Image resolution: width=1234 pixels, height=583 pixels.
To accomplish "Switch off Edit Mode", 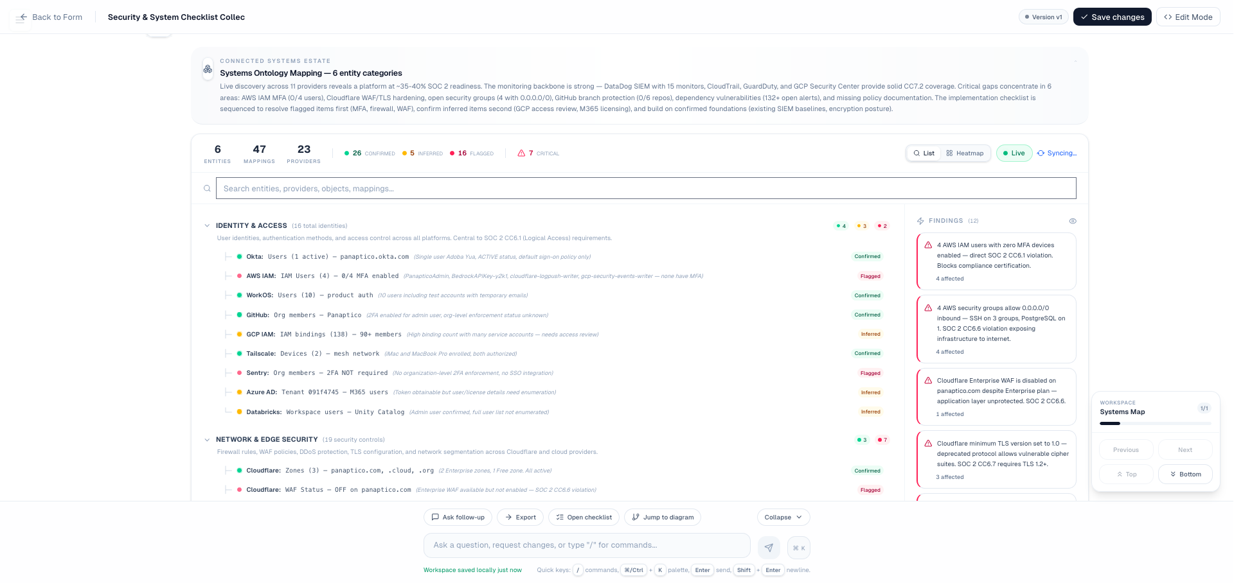I will 1188,17.
